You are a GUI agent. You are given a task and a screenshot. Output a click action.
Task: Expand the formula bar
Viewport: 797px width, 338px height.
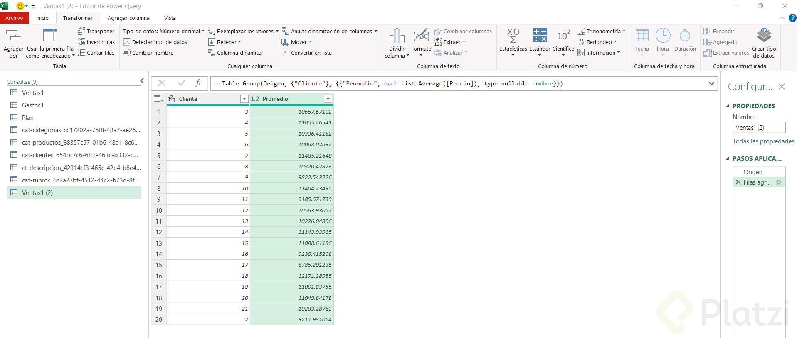711,83
